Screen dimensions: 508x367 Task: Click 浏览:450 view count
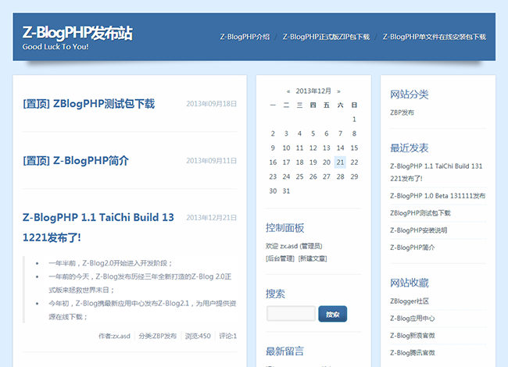tap(198, 337)
